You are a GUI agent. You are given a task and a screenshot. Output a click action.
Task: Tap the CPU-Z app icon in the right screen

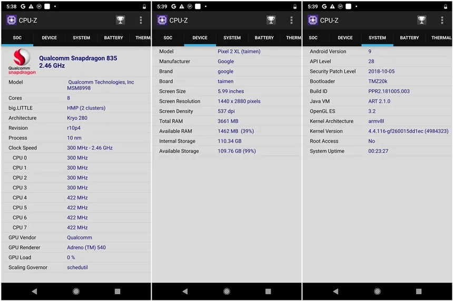pyautogui.click(x=312, y=20)
